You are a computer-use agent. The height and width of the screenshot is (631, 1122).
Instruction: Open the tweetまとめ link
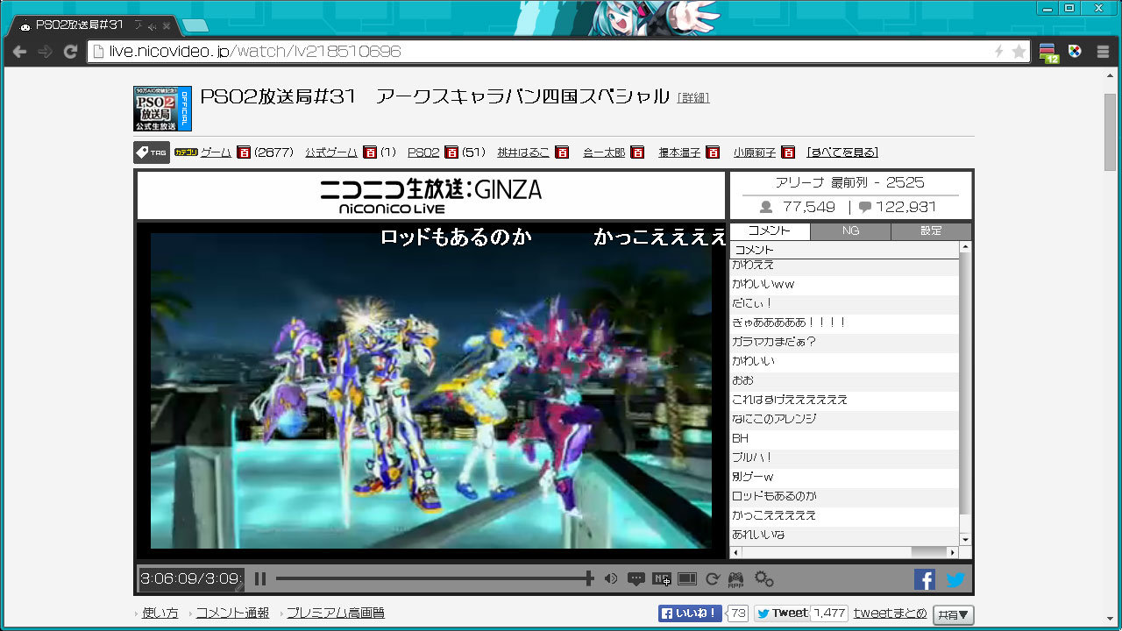pyautogui.click(x=891, y=613)
